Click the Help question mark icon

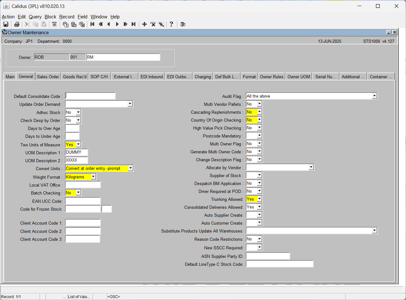pos(171,24)
